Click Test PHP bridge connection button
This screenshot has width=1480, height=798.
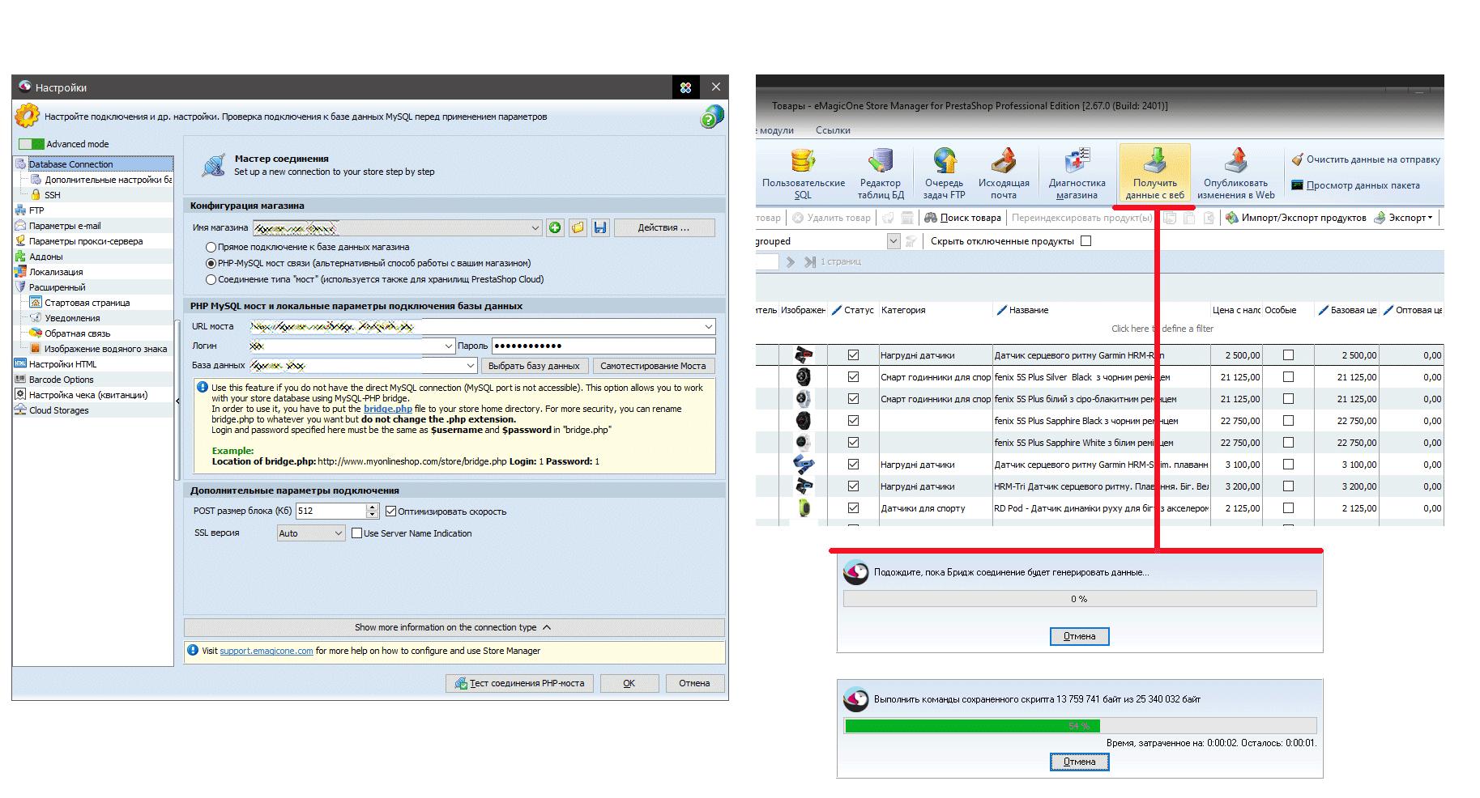520,683
